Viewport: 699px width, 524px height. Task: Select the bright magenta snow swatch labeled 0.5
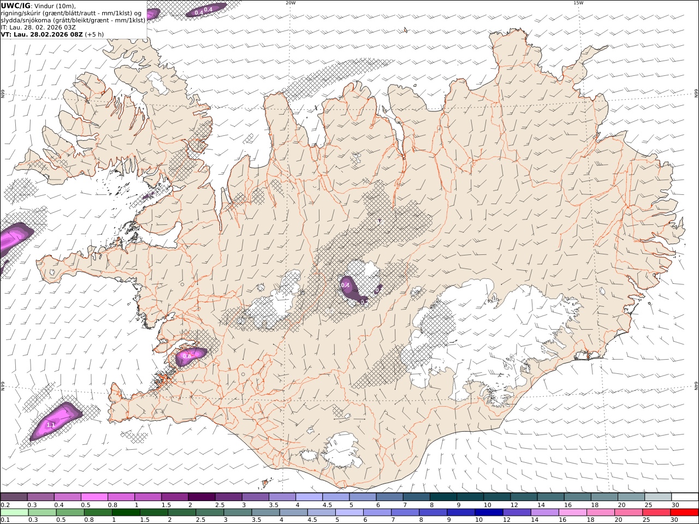[95, 497]
